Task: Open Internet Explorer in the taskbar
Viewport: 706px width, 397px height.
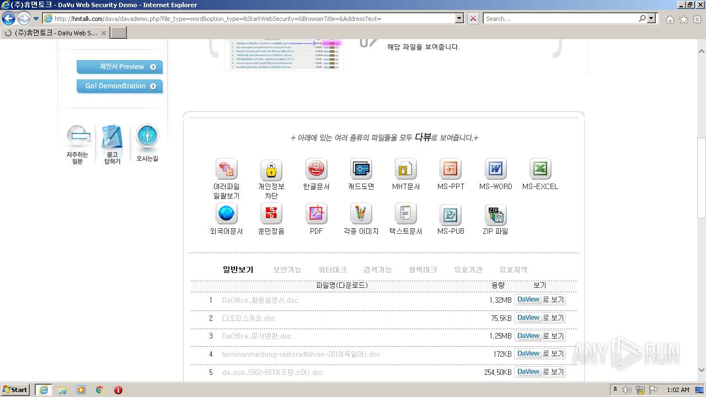Action: (43, 390)
